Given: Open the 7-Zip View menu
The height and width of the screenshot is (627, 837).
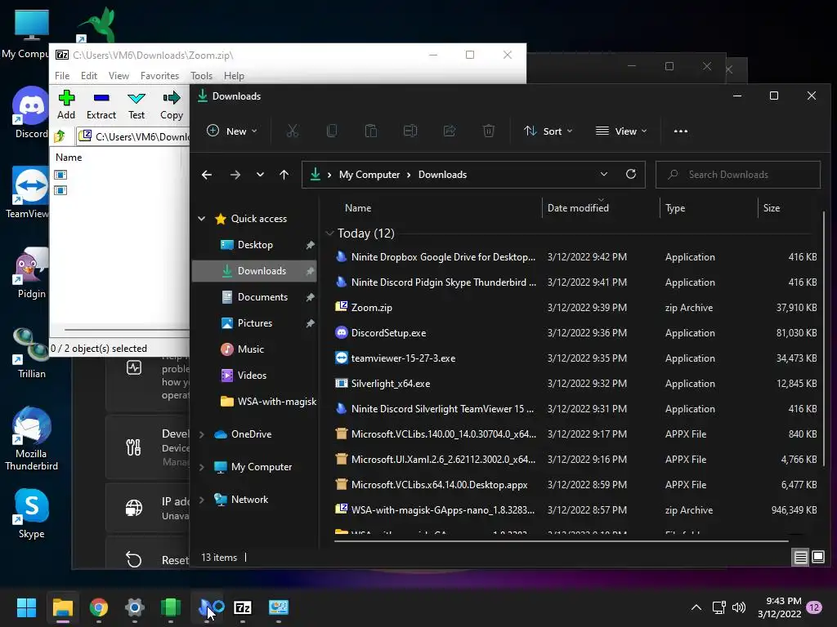Looking at the screenshot, I should [x=119, y=76].
